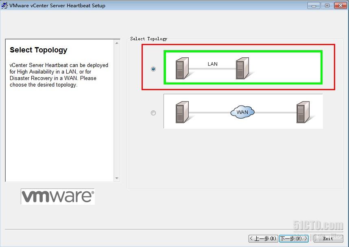Click the description panel scroll-down arrow

[117, 178]
